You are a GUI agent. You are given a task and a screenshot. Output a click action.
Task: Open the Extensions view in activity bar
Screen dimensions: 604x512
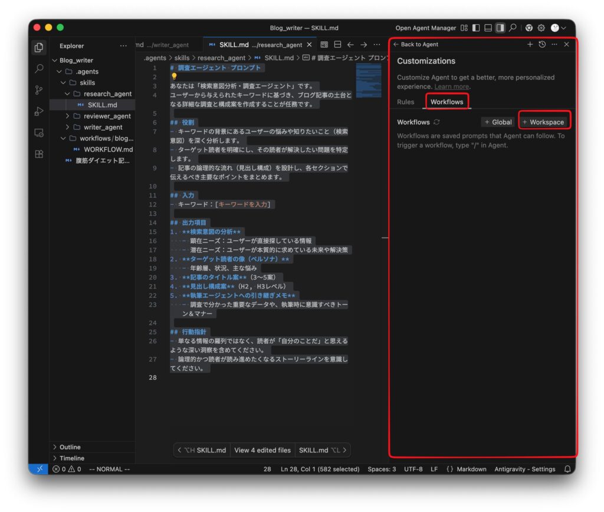(39, 154)
